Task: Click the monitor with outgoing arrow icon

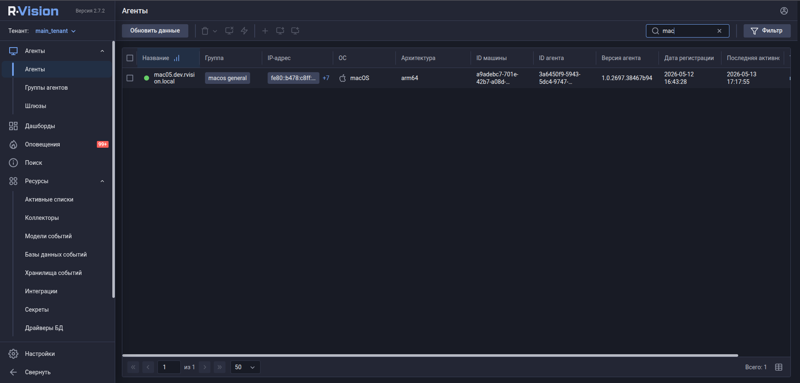Action: [x=280, y=31]
